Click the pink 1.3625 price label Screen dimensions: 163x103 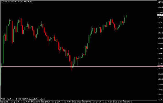click(160, 67)
